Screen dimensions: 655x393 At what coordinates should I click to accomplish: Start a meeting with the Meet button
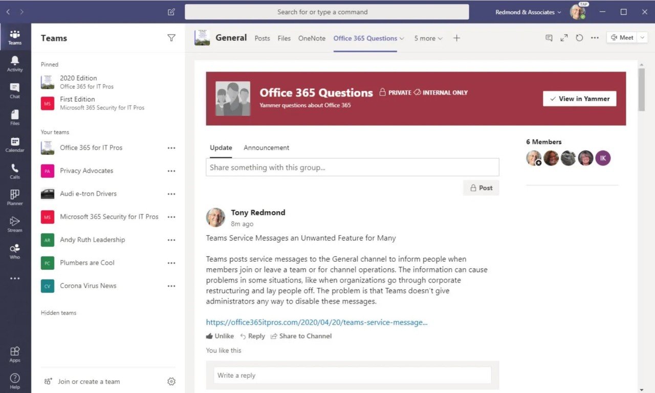[x=622, y=37]
